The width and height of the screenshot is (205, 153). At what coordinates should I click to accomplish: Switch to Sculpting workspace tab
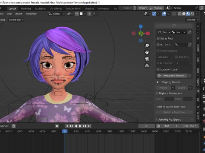(40, 8)
